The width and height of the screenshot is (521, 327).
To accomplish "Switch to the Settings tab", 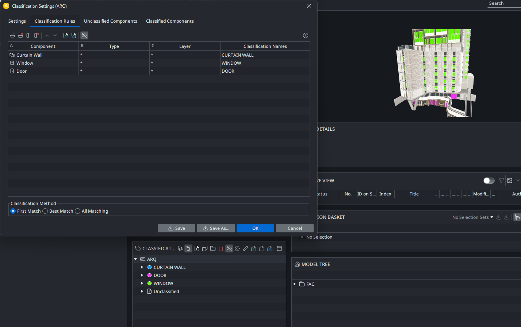I will click(17, 21).
